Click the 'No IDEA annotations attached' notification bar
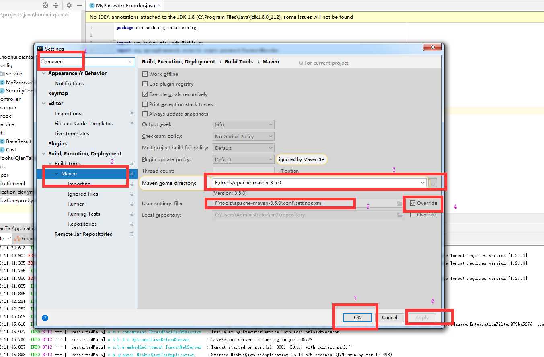 315,17
